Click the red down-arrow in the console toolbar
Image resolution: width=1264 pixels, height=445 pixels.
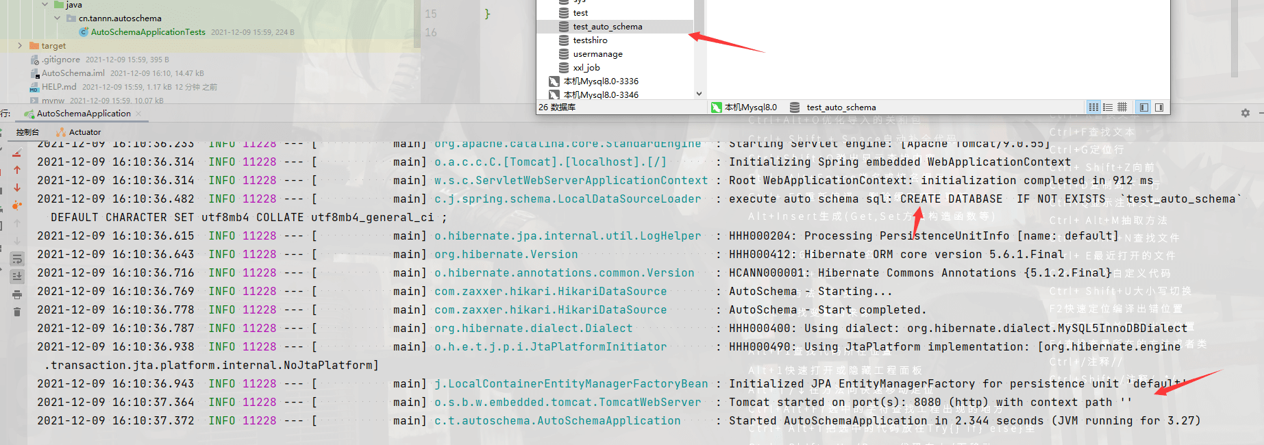click(17, 188)
